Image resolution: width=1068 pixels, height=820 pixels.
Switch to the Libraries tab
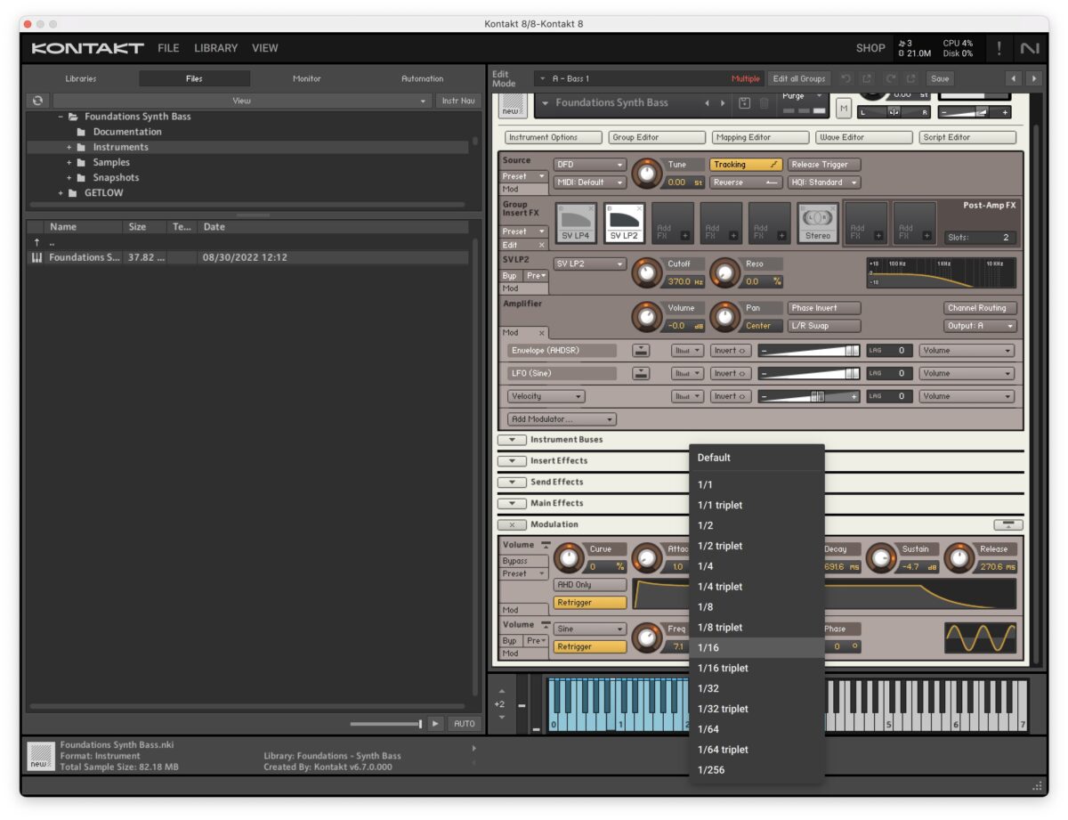click(x=80, y=78)
